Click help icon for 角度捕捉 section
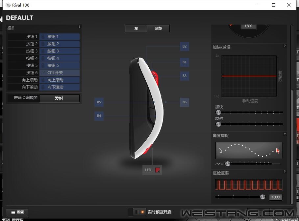 pyautogui.click(x=285, y=134)
